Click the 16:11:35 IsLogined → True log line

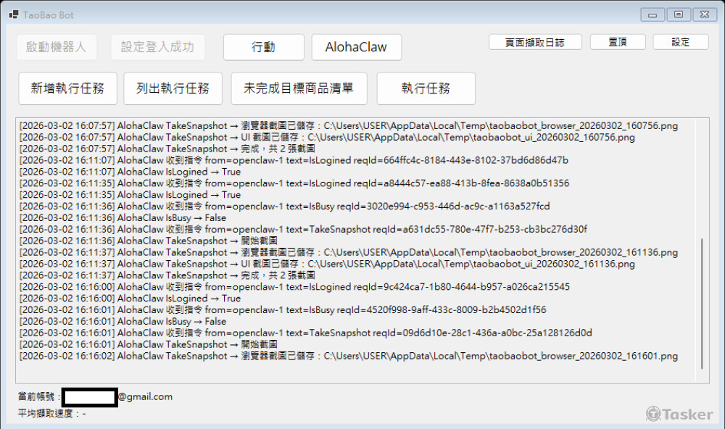click(130, 195)
